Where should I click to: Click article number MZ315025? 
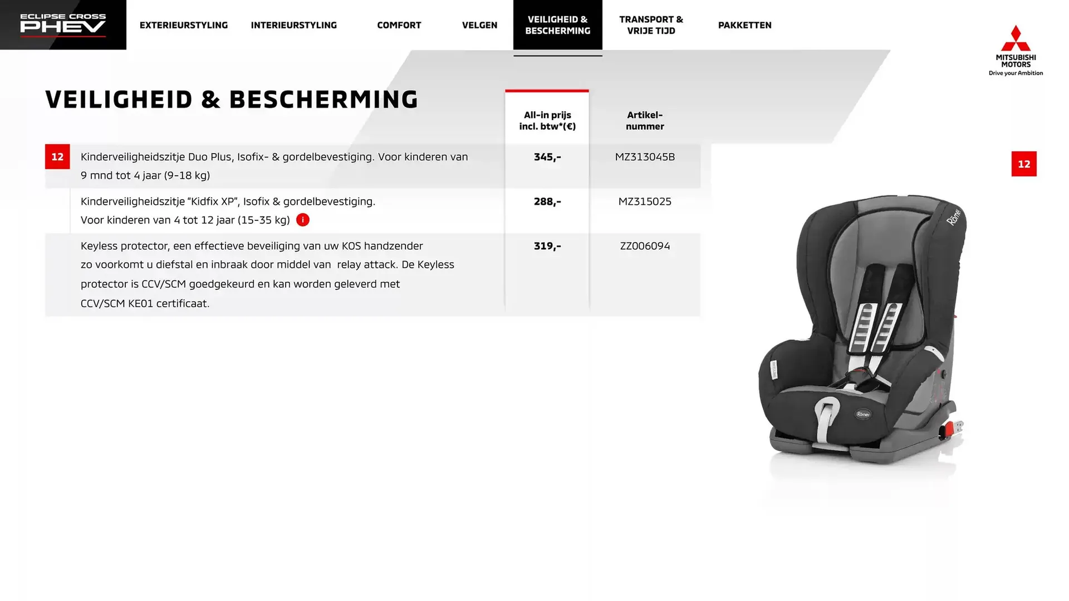(645, 201)
